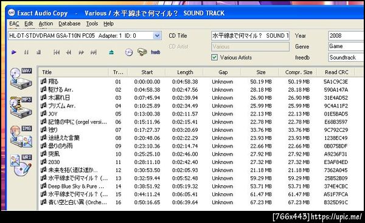This screenshot has width=365, height=223.
Task: Click the Year field showing 2008
Action: click(x=346, y=36)
